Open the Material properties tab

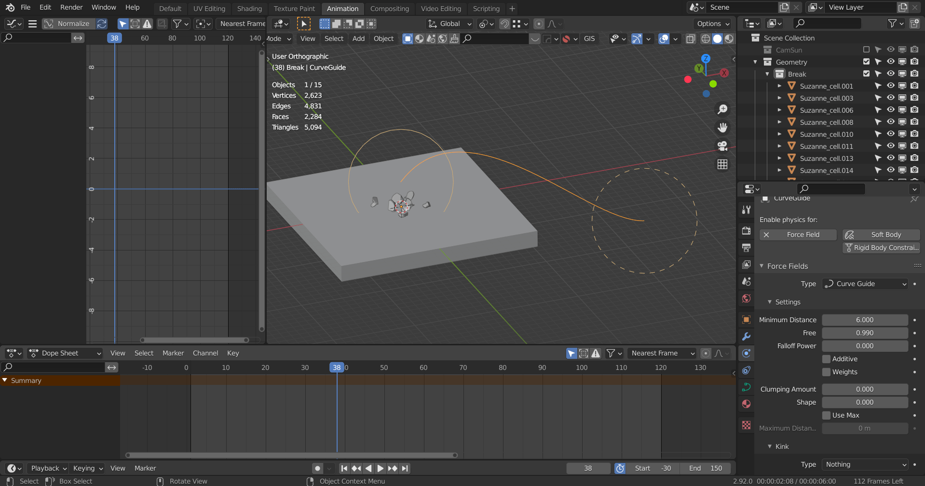(x=746, y=404)
